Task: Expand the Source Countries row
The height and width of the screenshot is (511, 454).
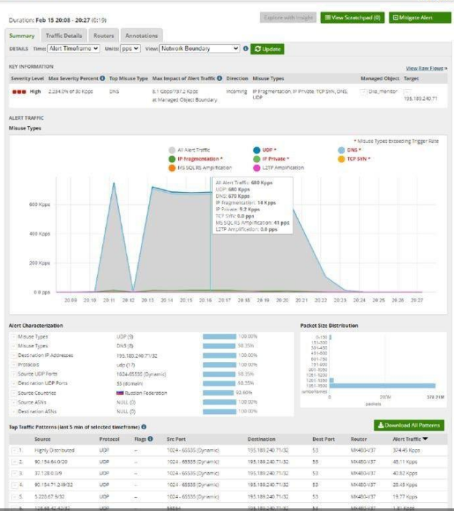Action: (14, 393)
